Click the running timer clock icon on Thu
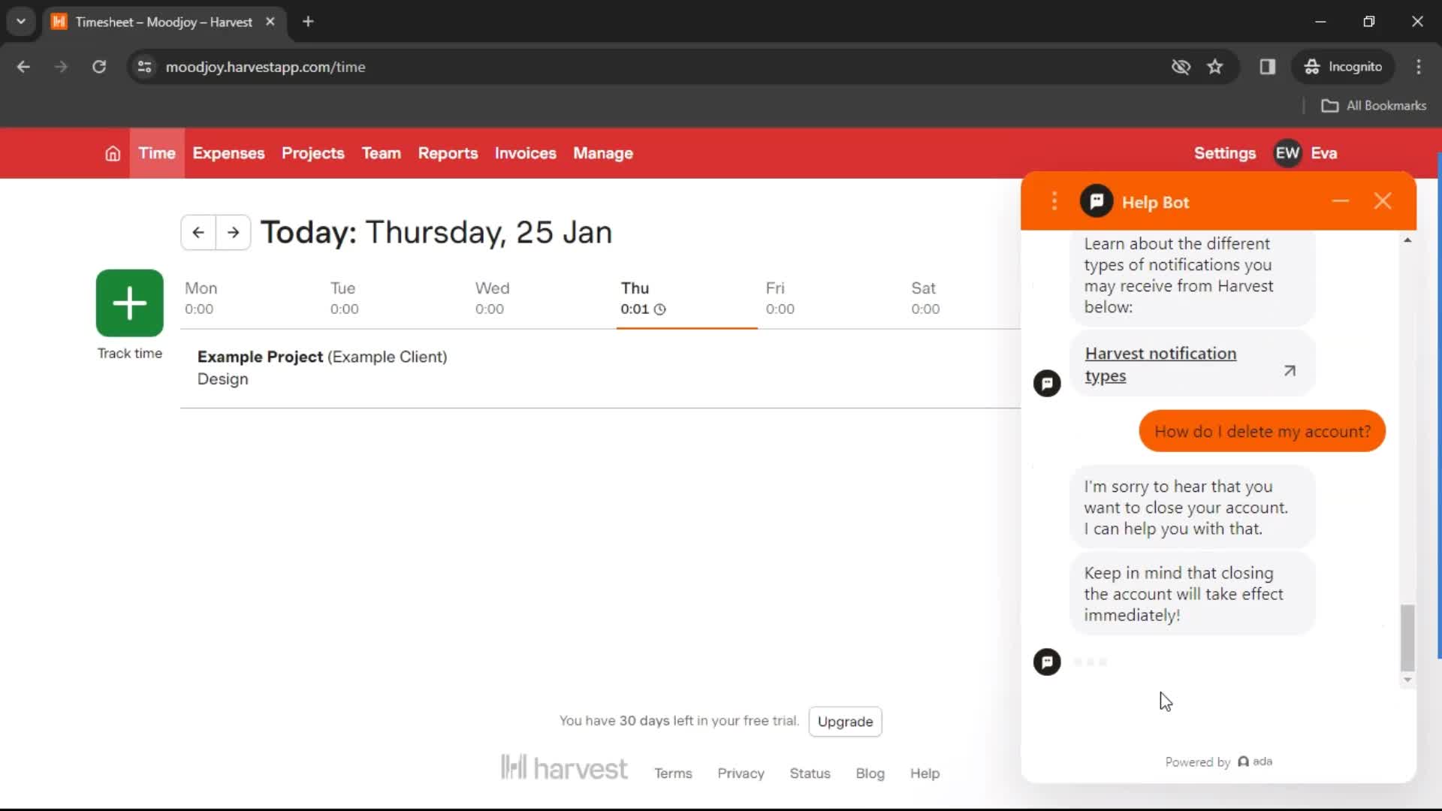Screen dimensions: 1442x811 point(660,309)
